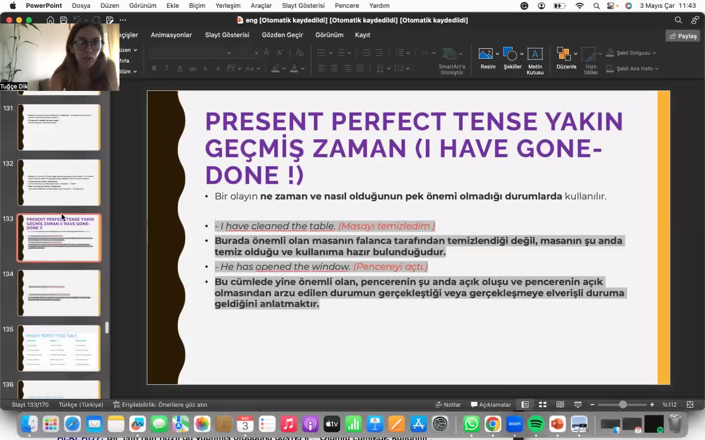Click the undo arrow icon
The width and height of the screenshot is (705, 440).
click(77, 20)
